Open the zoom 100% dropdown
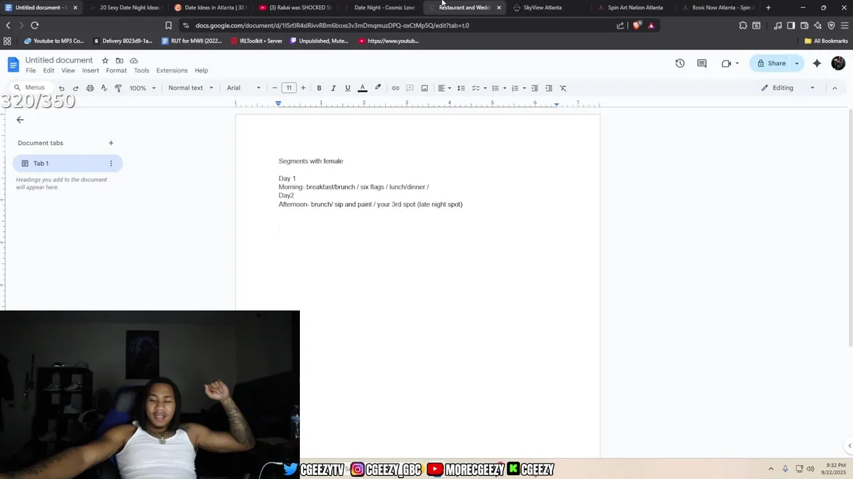 (143, 88)
